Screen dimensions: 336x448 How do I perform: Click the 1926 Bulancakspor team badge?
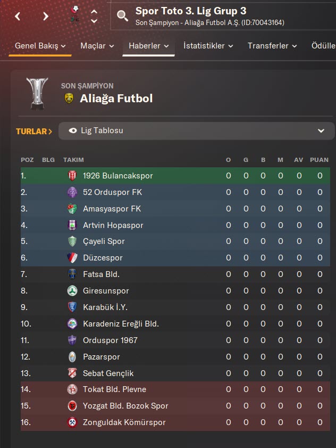tap(72, 176)
